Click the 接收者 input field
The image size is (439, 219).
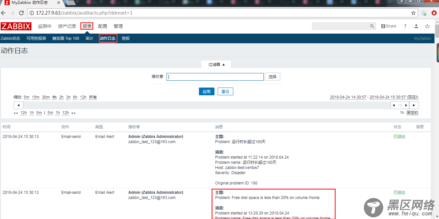coord(215,77)
